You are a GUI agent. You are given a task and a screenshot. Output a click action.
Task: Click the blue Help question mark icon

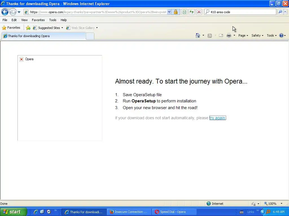pyautogui.click(x=281, y=35)
